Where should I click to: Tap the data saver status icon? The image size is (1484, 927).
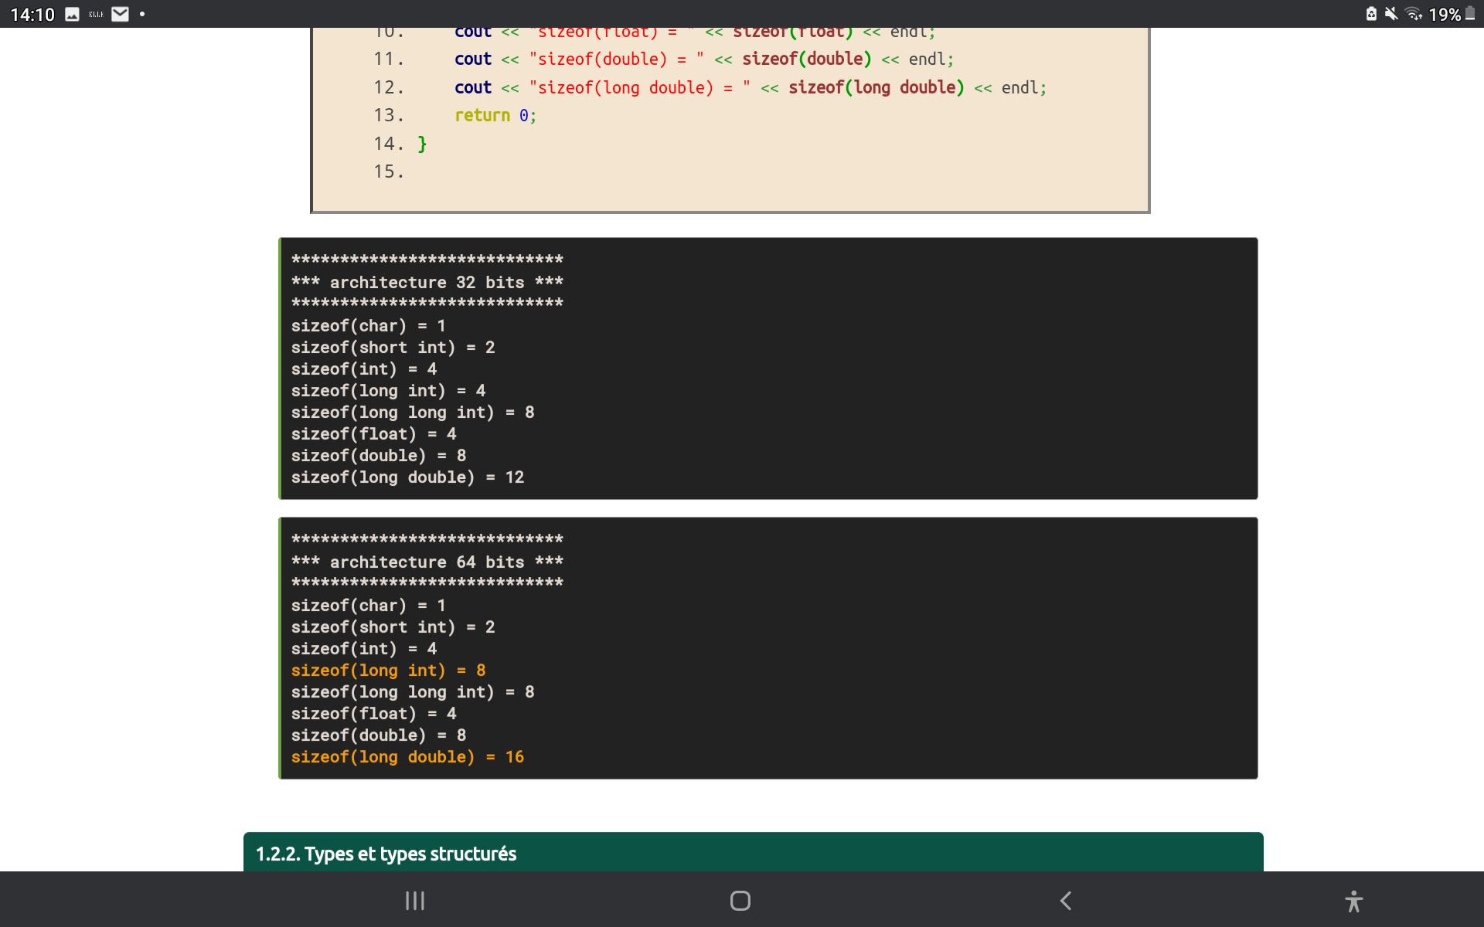1371,14
